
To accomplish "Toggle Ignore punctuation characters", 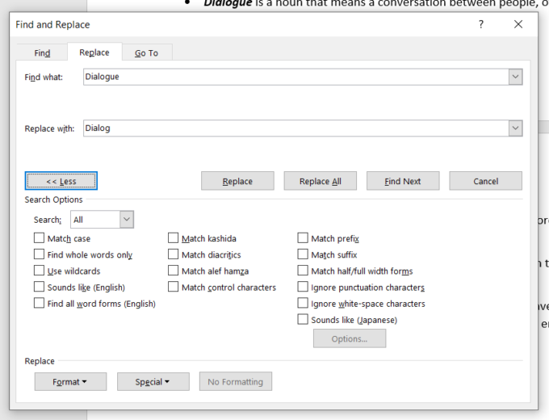I will pos(304,287).
